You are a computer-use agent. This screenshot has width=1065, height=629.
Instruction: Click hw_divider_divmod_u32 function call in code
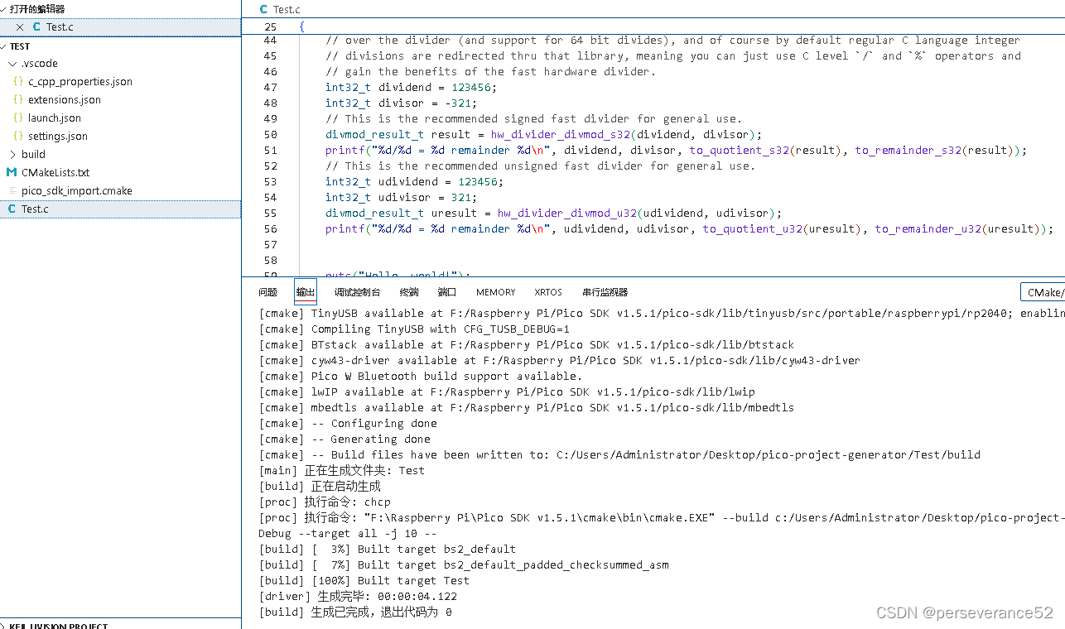point(566,214)
